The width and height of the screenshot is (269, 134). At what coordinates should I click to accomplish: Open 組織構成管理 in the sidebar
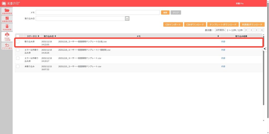pyautogui.click(x=7, y=19)
